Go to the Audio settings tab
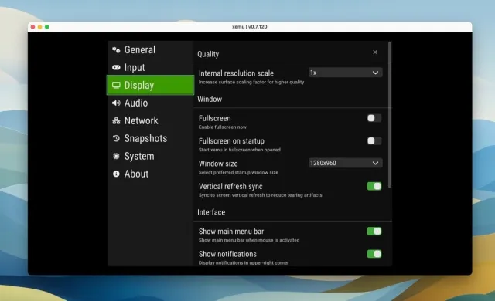495x301 pixels. click(150, 103)
